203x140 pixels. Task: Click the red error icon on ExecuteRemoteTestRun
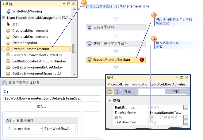coord(142,60)
